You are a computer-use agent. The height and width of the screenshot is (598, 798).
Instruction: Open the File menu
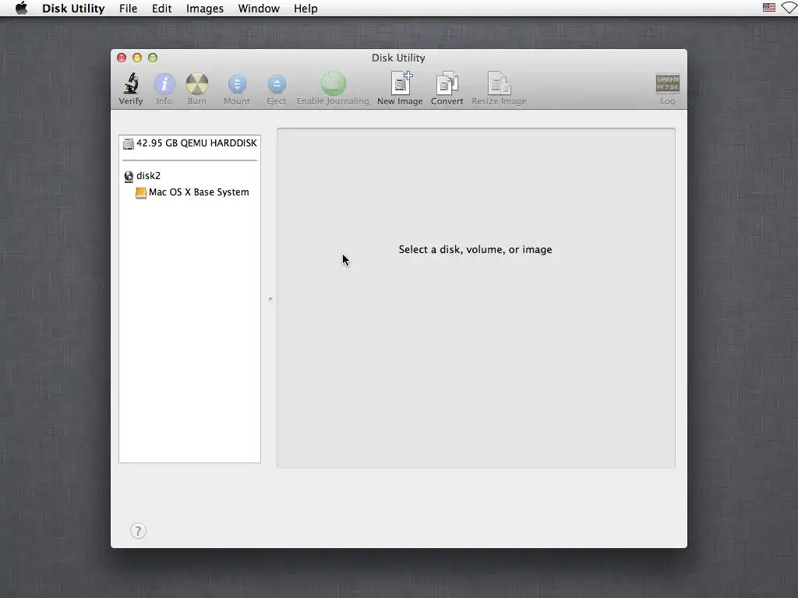pos(129,9)
